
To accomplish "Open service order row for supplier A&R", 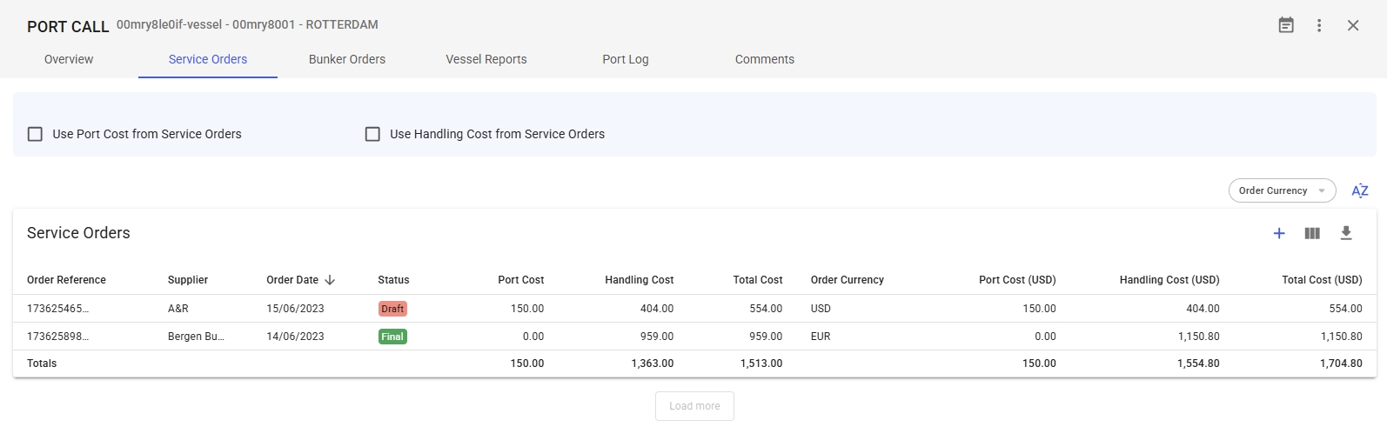I will point(178,309).
